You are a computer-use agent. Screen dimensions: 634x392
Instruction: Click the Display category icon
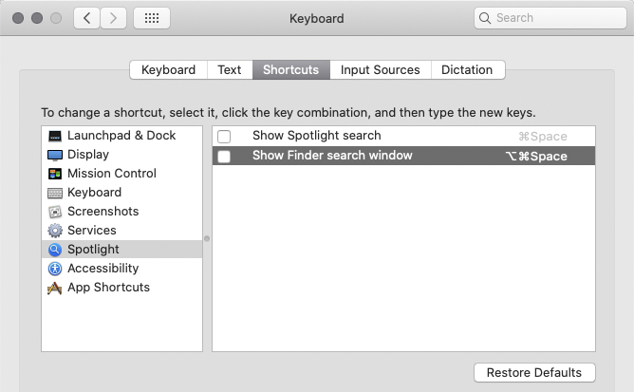[x=55, y=155]
